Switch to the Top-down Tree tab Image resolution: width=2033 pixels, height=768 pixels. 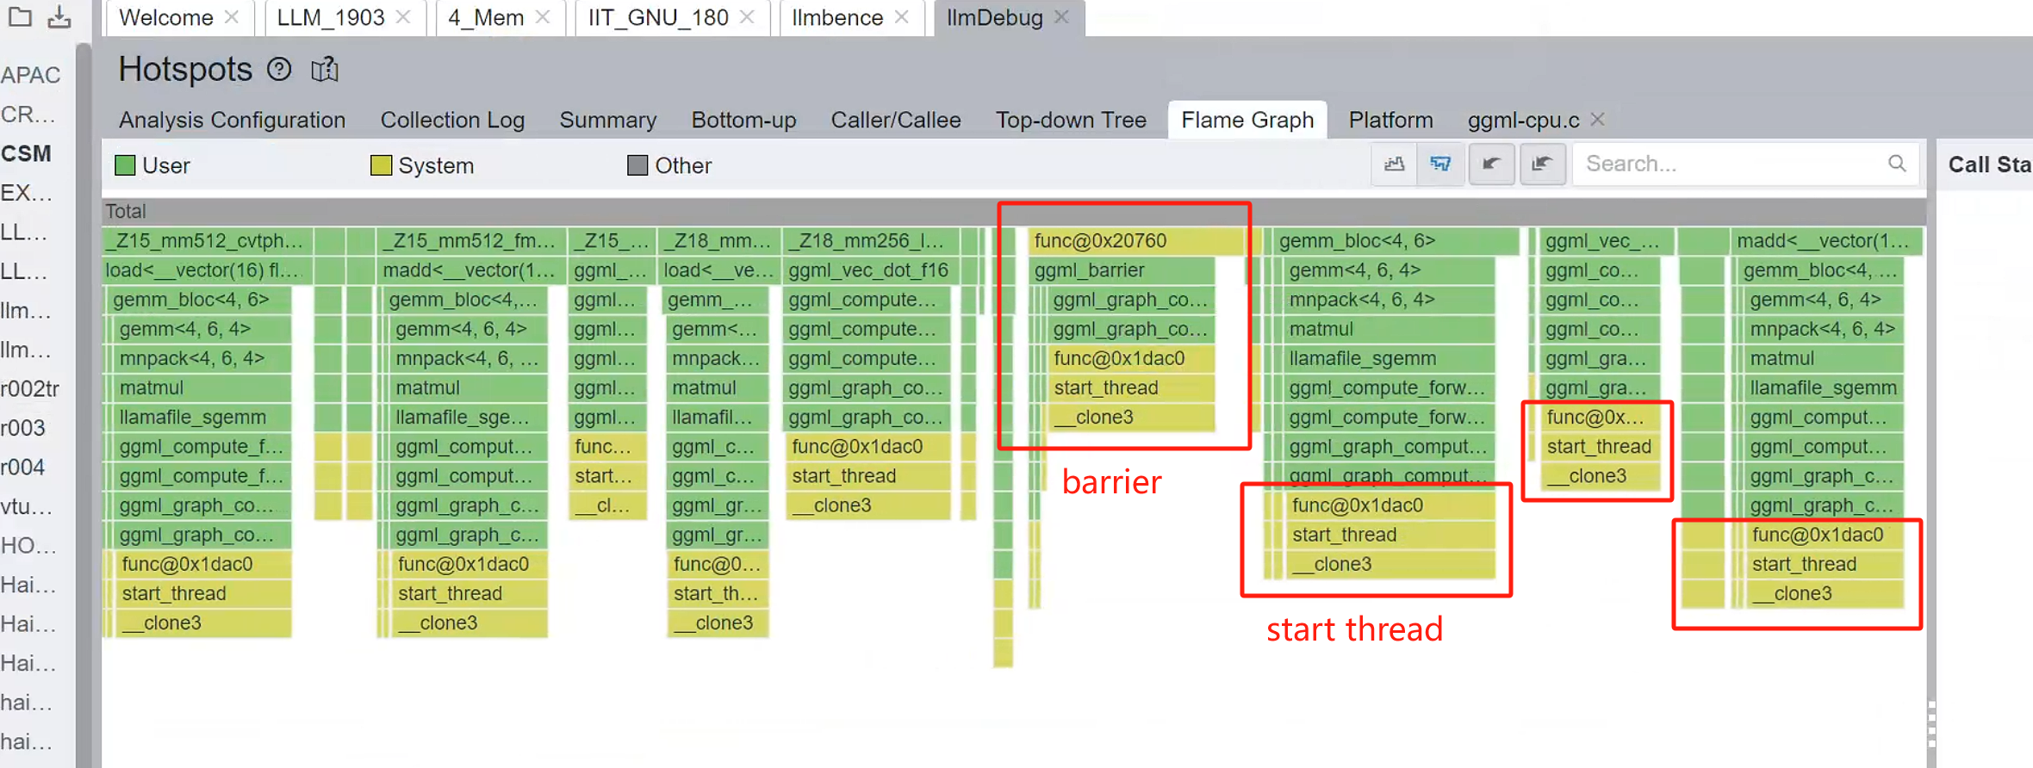[x=1071, y=120]
